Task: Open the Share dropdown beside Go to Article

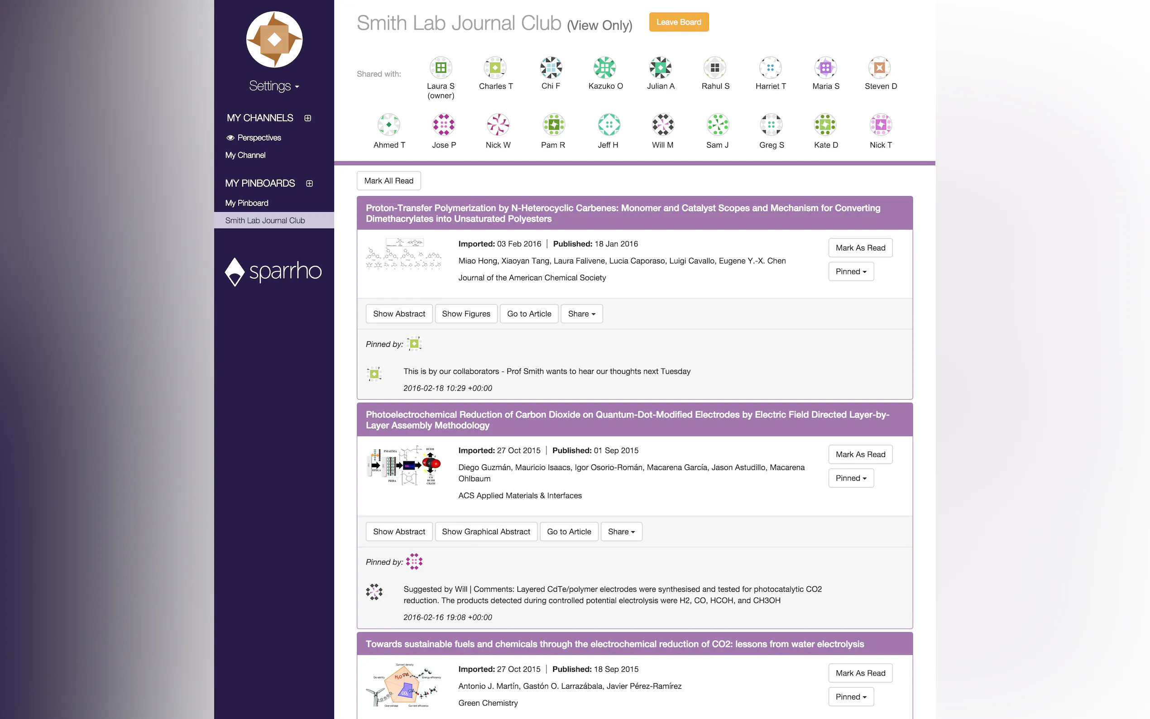Action: coord(581,314)
